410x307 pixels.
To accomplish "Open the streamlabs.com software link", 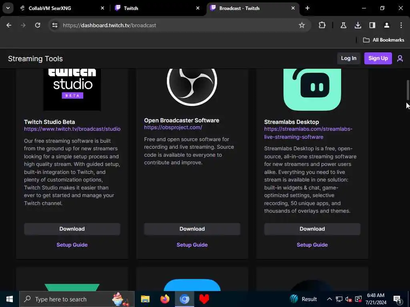I will pos(308,133).
